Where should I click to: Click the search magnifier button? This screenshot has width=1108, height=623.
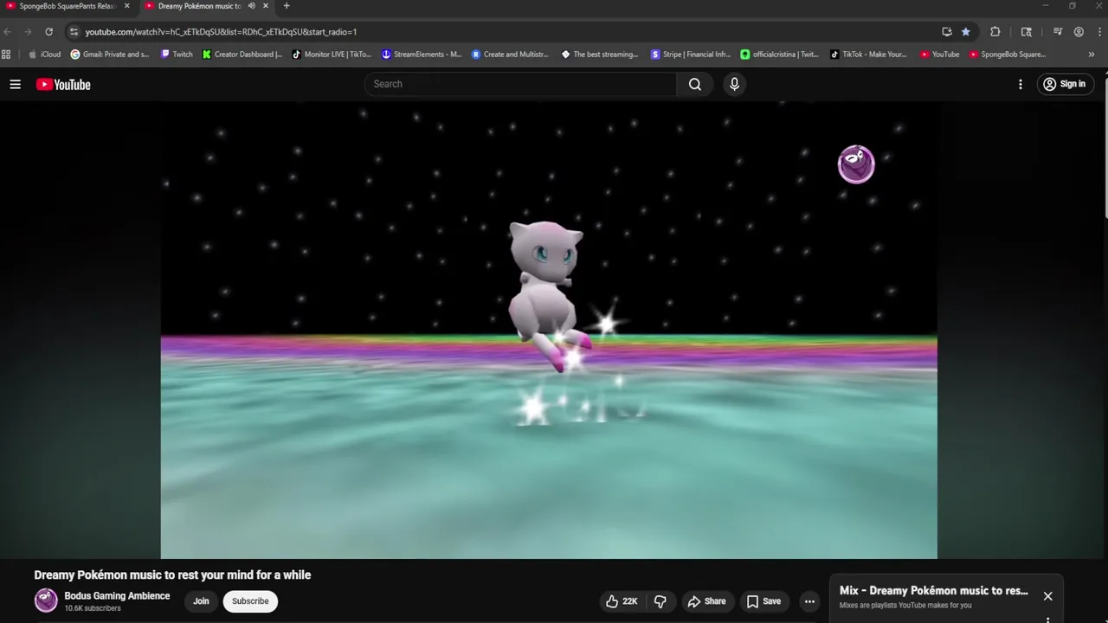coord(695,84)
